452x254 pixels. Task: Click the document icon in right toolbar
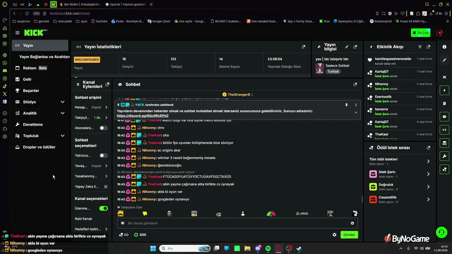[x=444, y=104]
